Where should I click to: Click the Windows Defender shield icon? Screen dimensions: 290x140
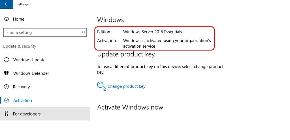pos(7,73)
